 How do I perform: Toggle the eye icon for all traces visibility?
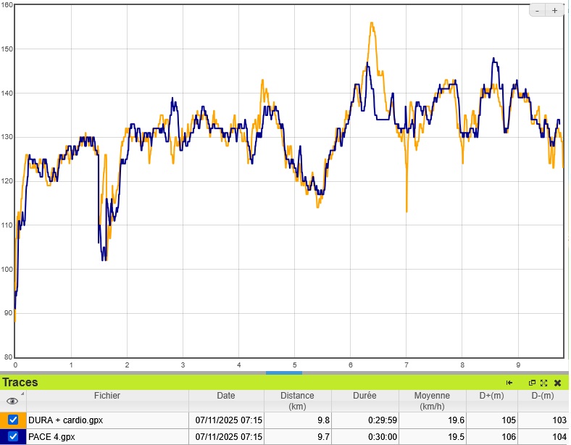click(x=12, y=401)
